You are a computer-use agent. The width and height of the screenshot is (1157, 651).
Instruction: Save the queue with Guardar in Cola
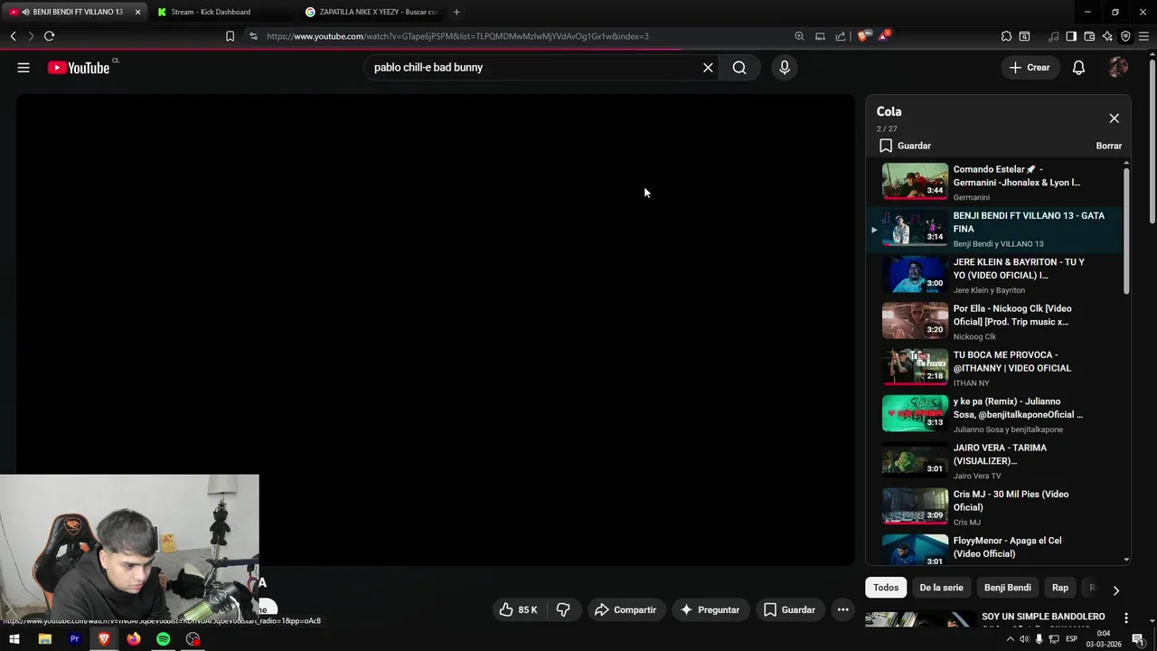[x=905, y=146]
